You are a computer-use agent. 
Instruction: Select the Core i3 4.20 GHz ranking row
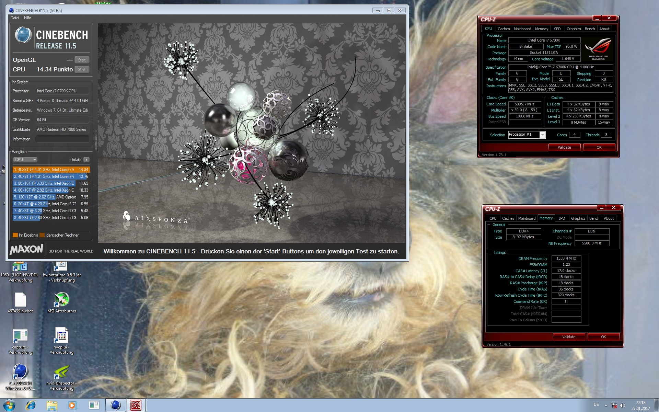pyautogui.click(x=51, y=204)
